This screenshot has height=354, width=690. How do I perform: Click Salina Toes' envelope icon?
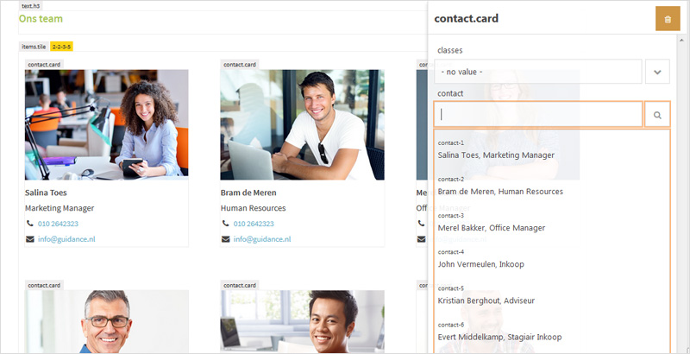tap(29, 239)
